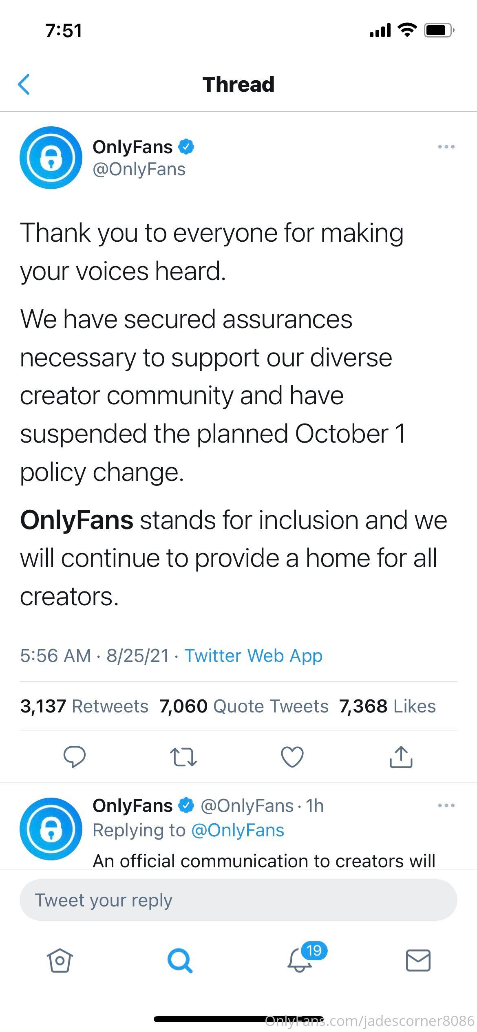Viewport: 477px width, 1032px height.
Task: Tap the reply speech bubble icon
Action: pos(75,756)
